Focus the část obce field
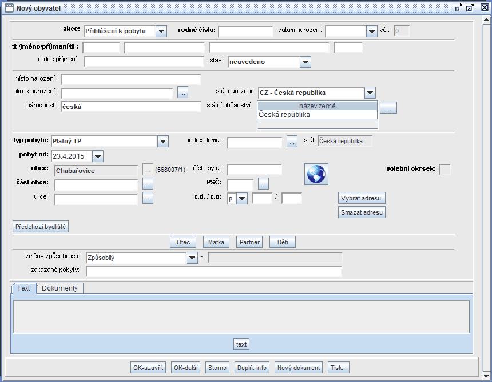 coord(96,184)
